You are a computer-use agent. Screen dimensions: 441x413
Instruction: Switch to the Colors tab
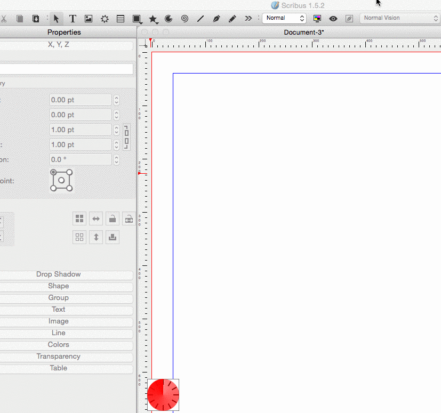(59, 345)
